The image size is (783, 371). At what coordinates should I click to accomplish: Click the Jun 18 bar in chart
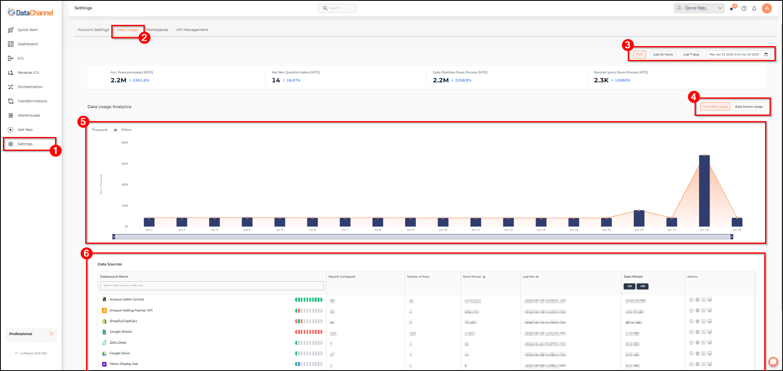[704, 191]
